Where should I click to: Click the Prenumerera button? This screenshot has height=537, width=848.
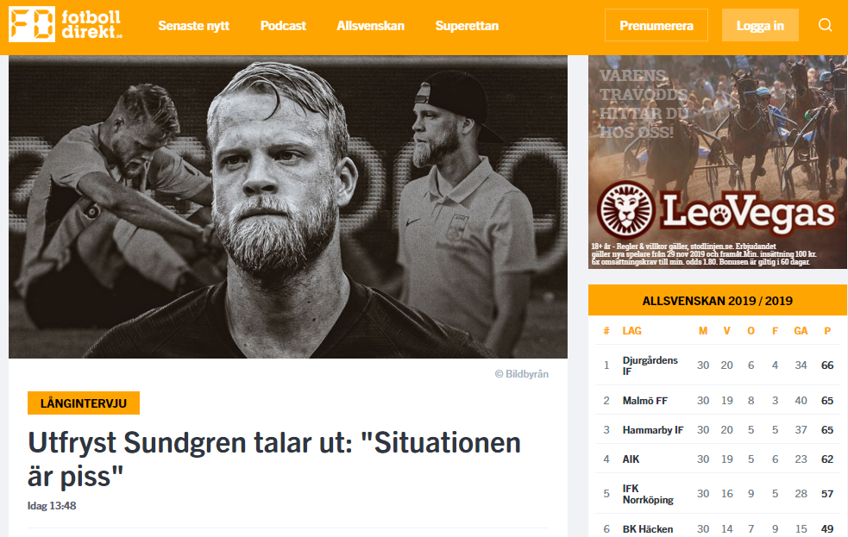656,25
